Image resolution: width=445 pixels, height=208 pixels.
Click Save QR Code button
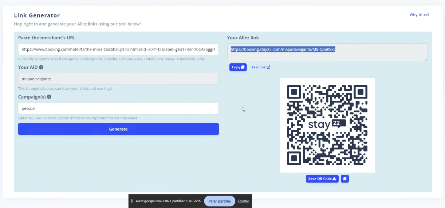pyautogui.click(x=322, y=179)
